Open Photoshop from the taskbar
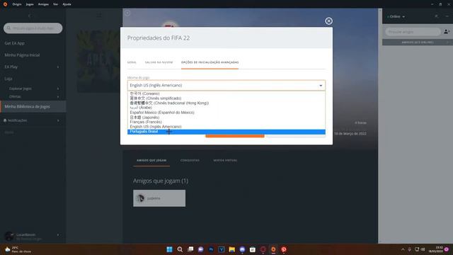 point(211,249)
